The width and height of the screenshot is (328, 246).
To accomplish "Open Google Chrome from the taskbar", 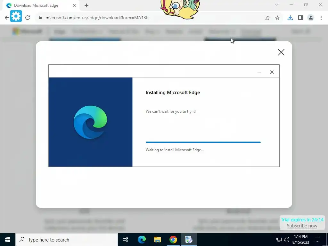I will pyautogui.click(x=173, y=240).
